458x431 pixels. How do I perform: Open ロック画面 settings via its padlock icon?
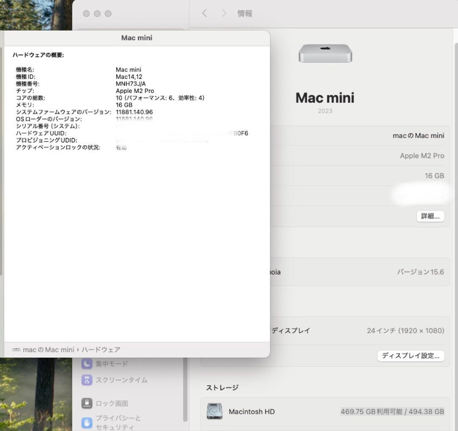[x=86, y=403]
